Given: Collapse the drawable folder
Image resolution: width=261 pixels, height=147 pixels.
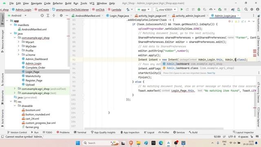Looking at the screenshot, I should pyautogui.click(x=15, y=106).
